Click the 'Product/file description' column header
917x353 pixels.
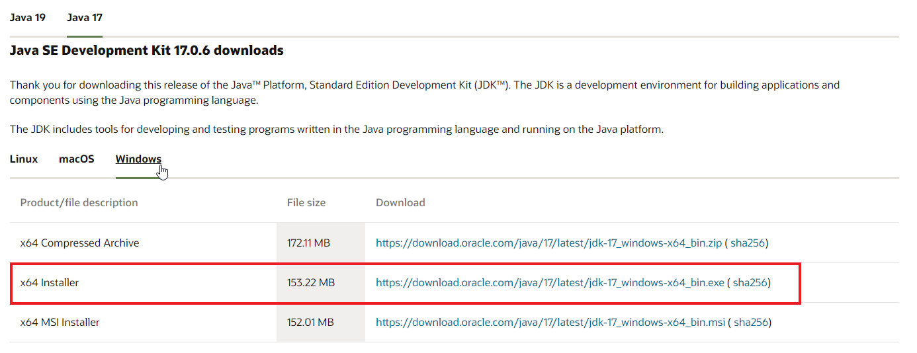79,202
